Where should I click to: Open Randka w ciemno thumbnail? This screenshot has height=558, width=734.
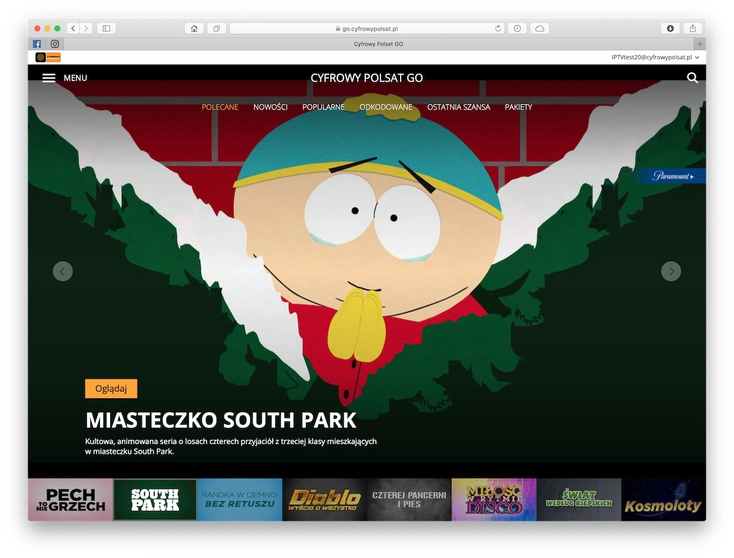point(240,500)
